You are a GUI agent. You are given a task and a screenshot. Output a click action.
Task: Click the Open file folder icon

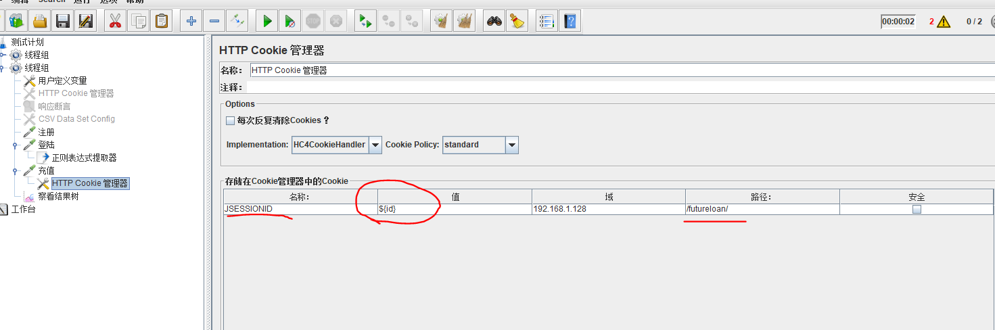40,21
